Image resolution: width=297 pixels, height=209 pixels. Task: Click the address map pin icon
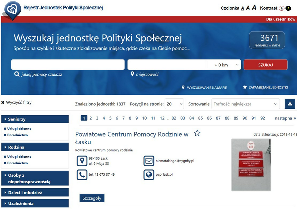(x=82, y=161)
